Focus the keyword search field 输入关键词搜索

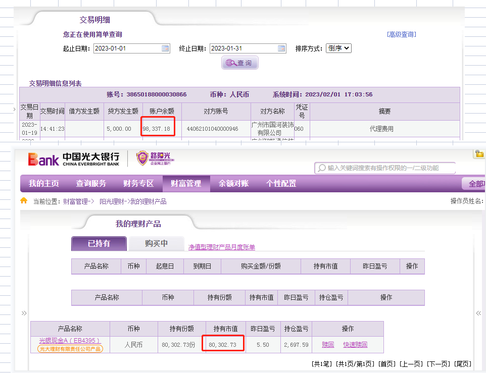[x=384, y=168]
